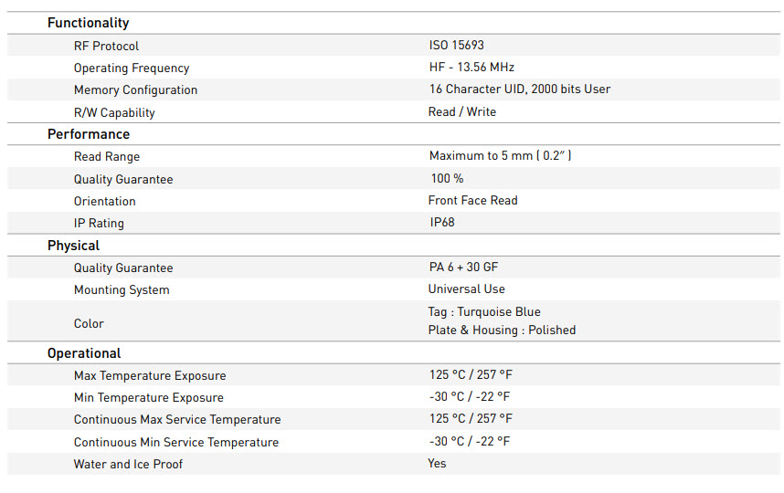Image resolution: width=784 pixels, height=493 pixels.
Task: Select the Read Range label
Action: tap(107, 157)
